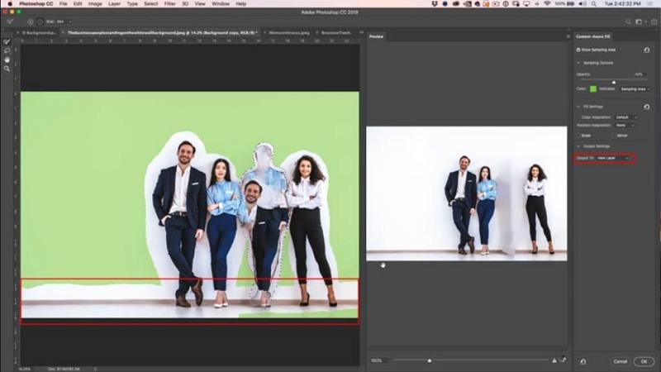Select the Preview panel tab
Image resolution: width=661 pixels, height=372 pixels.
point(376,36)
